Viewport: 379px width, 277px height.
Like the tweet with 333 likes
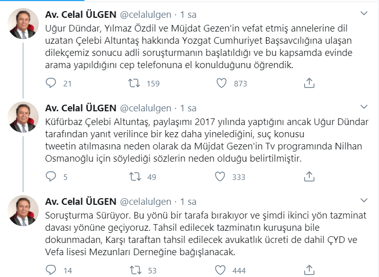pos(220,176)
